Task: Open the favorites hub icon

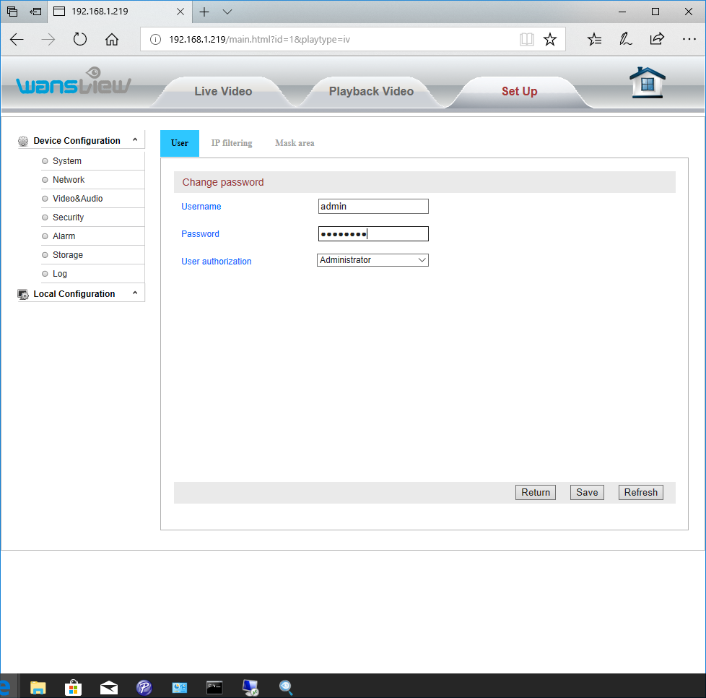Action: (x=594, y=40)
